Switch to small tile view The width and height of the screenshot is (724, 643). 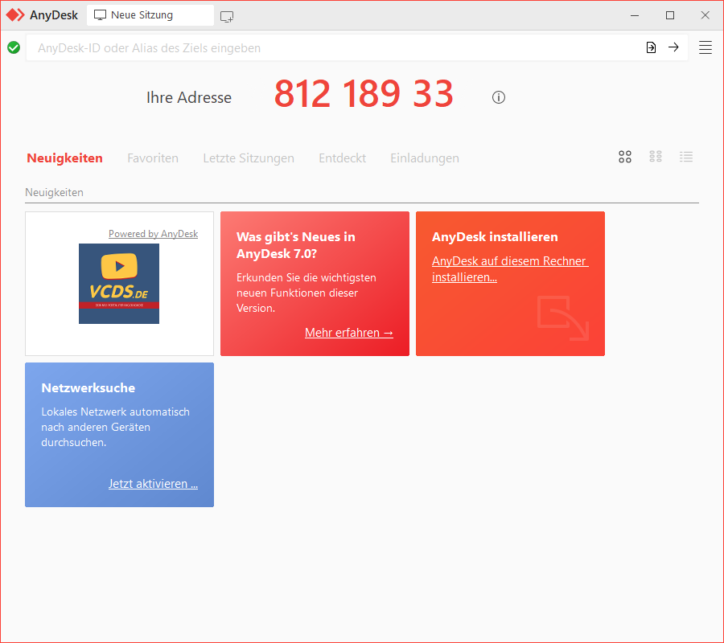(x=656, y=158)
